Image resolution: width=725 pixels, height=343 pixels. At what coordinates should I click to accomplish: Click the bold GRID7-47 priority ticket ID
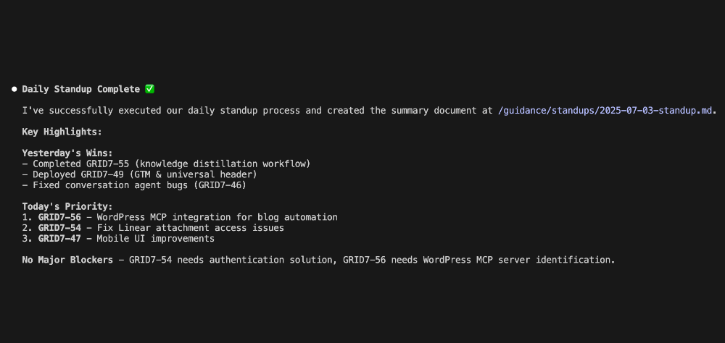coord(59,239)
